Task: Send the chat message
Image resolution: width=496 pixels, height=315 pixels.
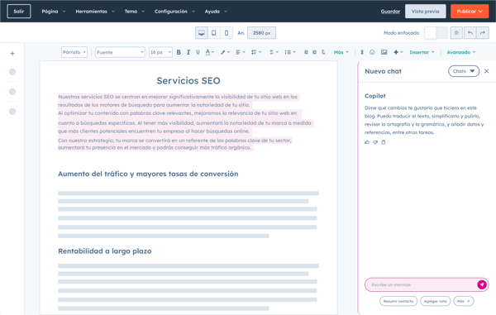Action: [482, 284]
